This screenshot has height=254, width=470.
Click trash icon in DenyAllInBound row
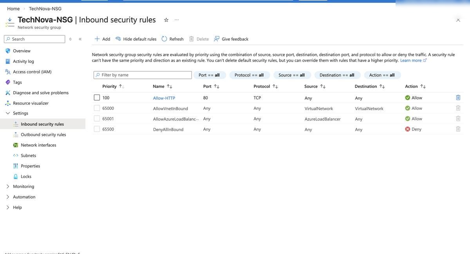(x=458, y=129)
